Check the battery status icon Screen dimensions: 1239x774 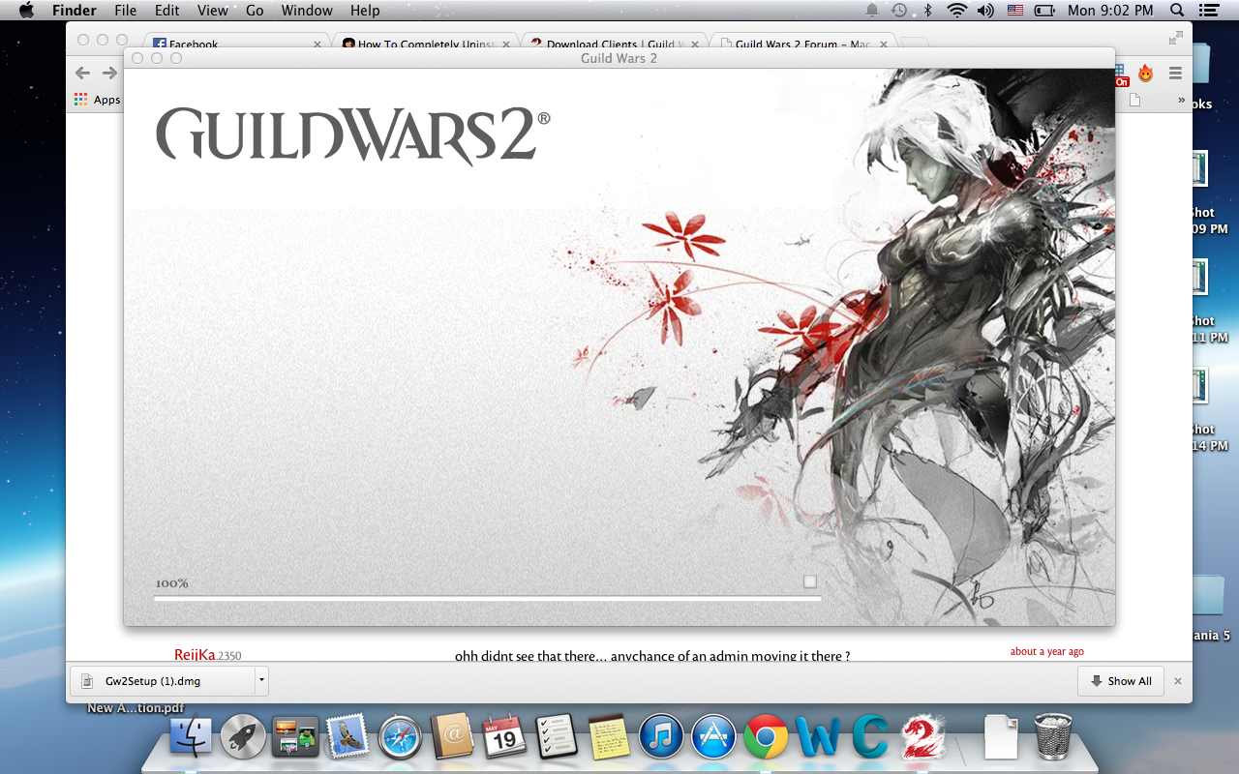[x=1044, y=11]
